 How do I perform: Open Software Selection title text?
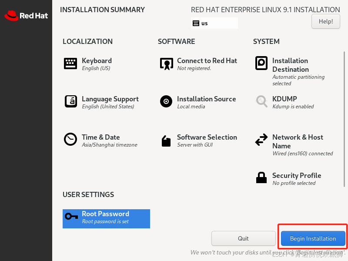[x=207, y=137]
